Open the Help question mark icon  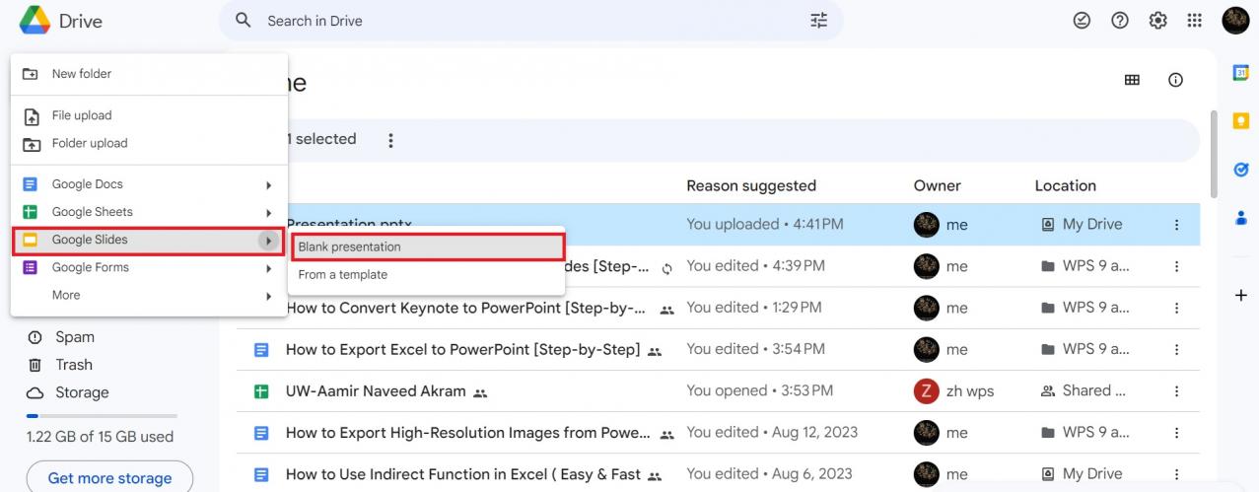pyautogui.click(x=1120, y=21)
